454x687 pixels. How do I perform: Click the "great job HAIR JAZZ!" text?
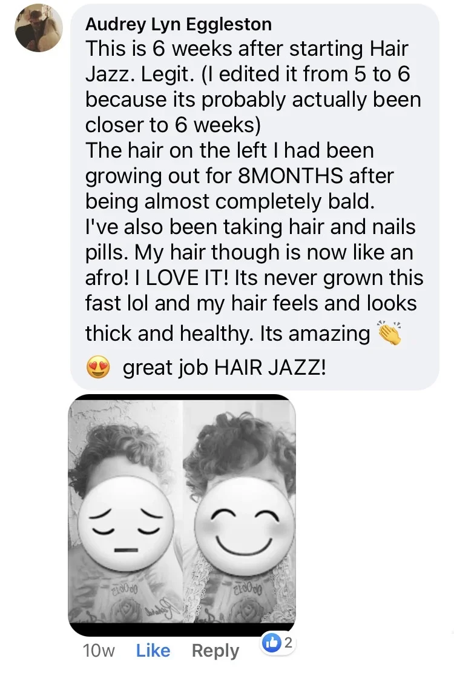[x=225, y=367]
